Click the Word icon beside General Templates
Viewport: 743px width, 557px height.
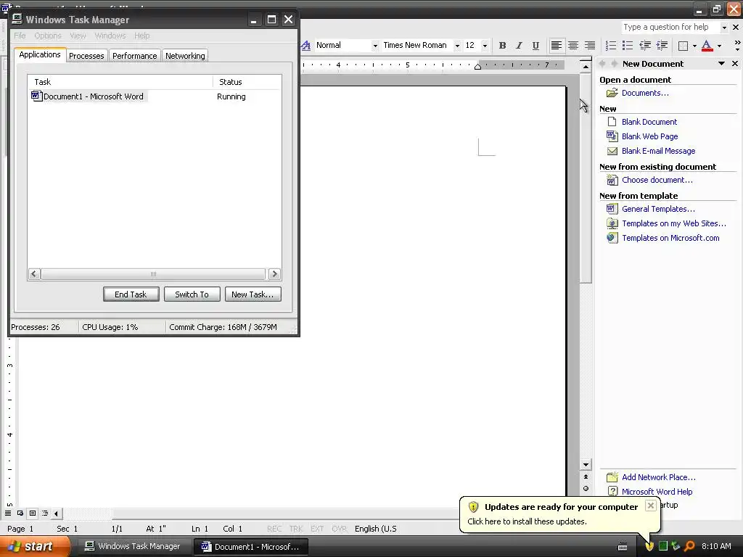point(612,209)
